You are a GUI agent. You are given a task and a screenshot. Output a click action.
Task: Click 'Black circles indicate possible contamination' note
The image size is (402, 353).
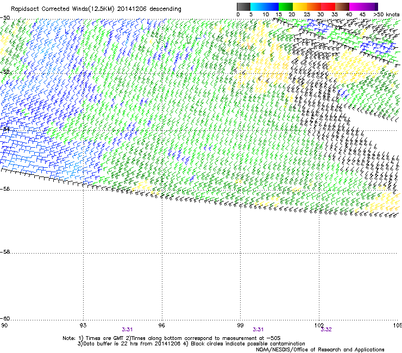point(248,344)
